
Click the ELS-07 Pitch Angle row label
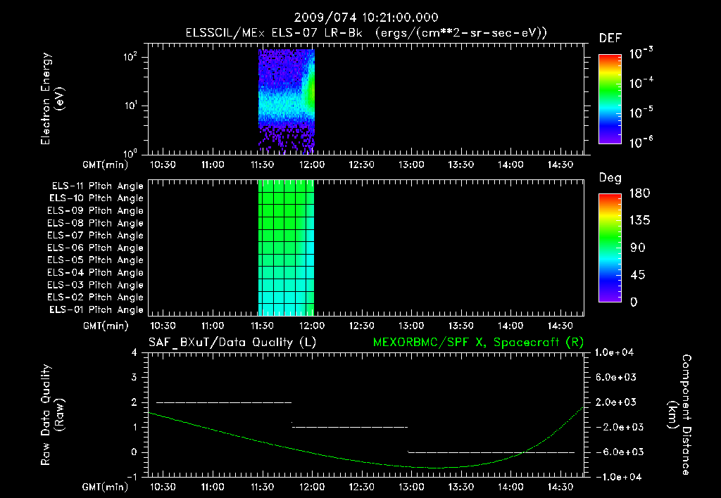(x=96, y=236)
